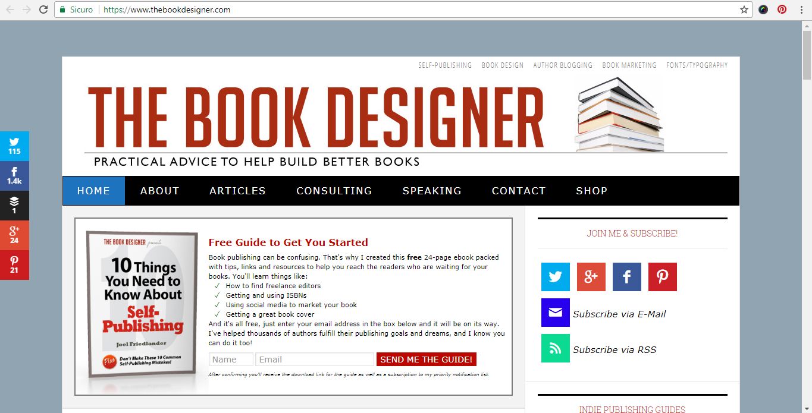The width and height of the screenshot is (812, 413).
Task: Open the ARTICLES menu item
Action: point(237,191)
